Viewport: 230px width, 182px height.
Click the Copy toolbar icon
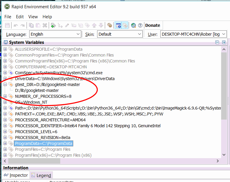point(31,25)
